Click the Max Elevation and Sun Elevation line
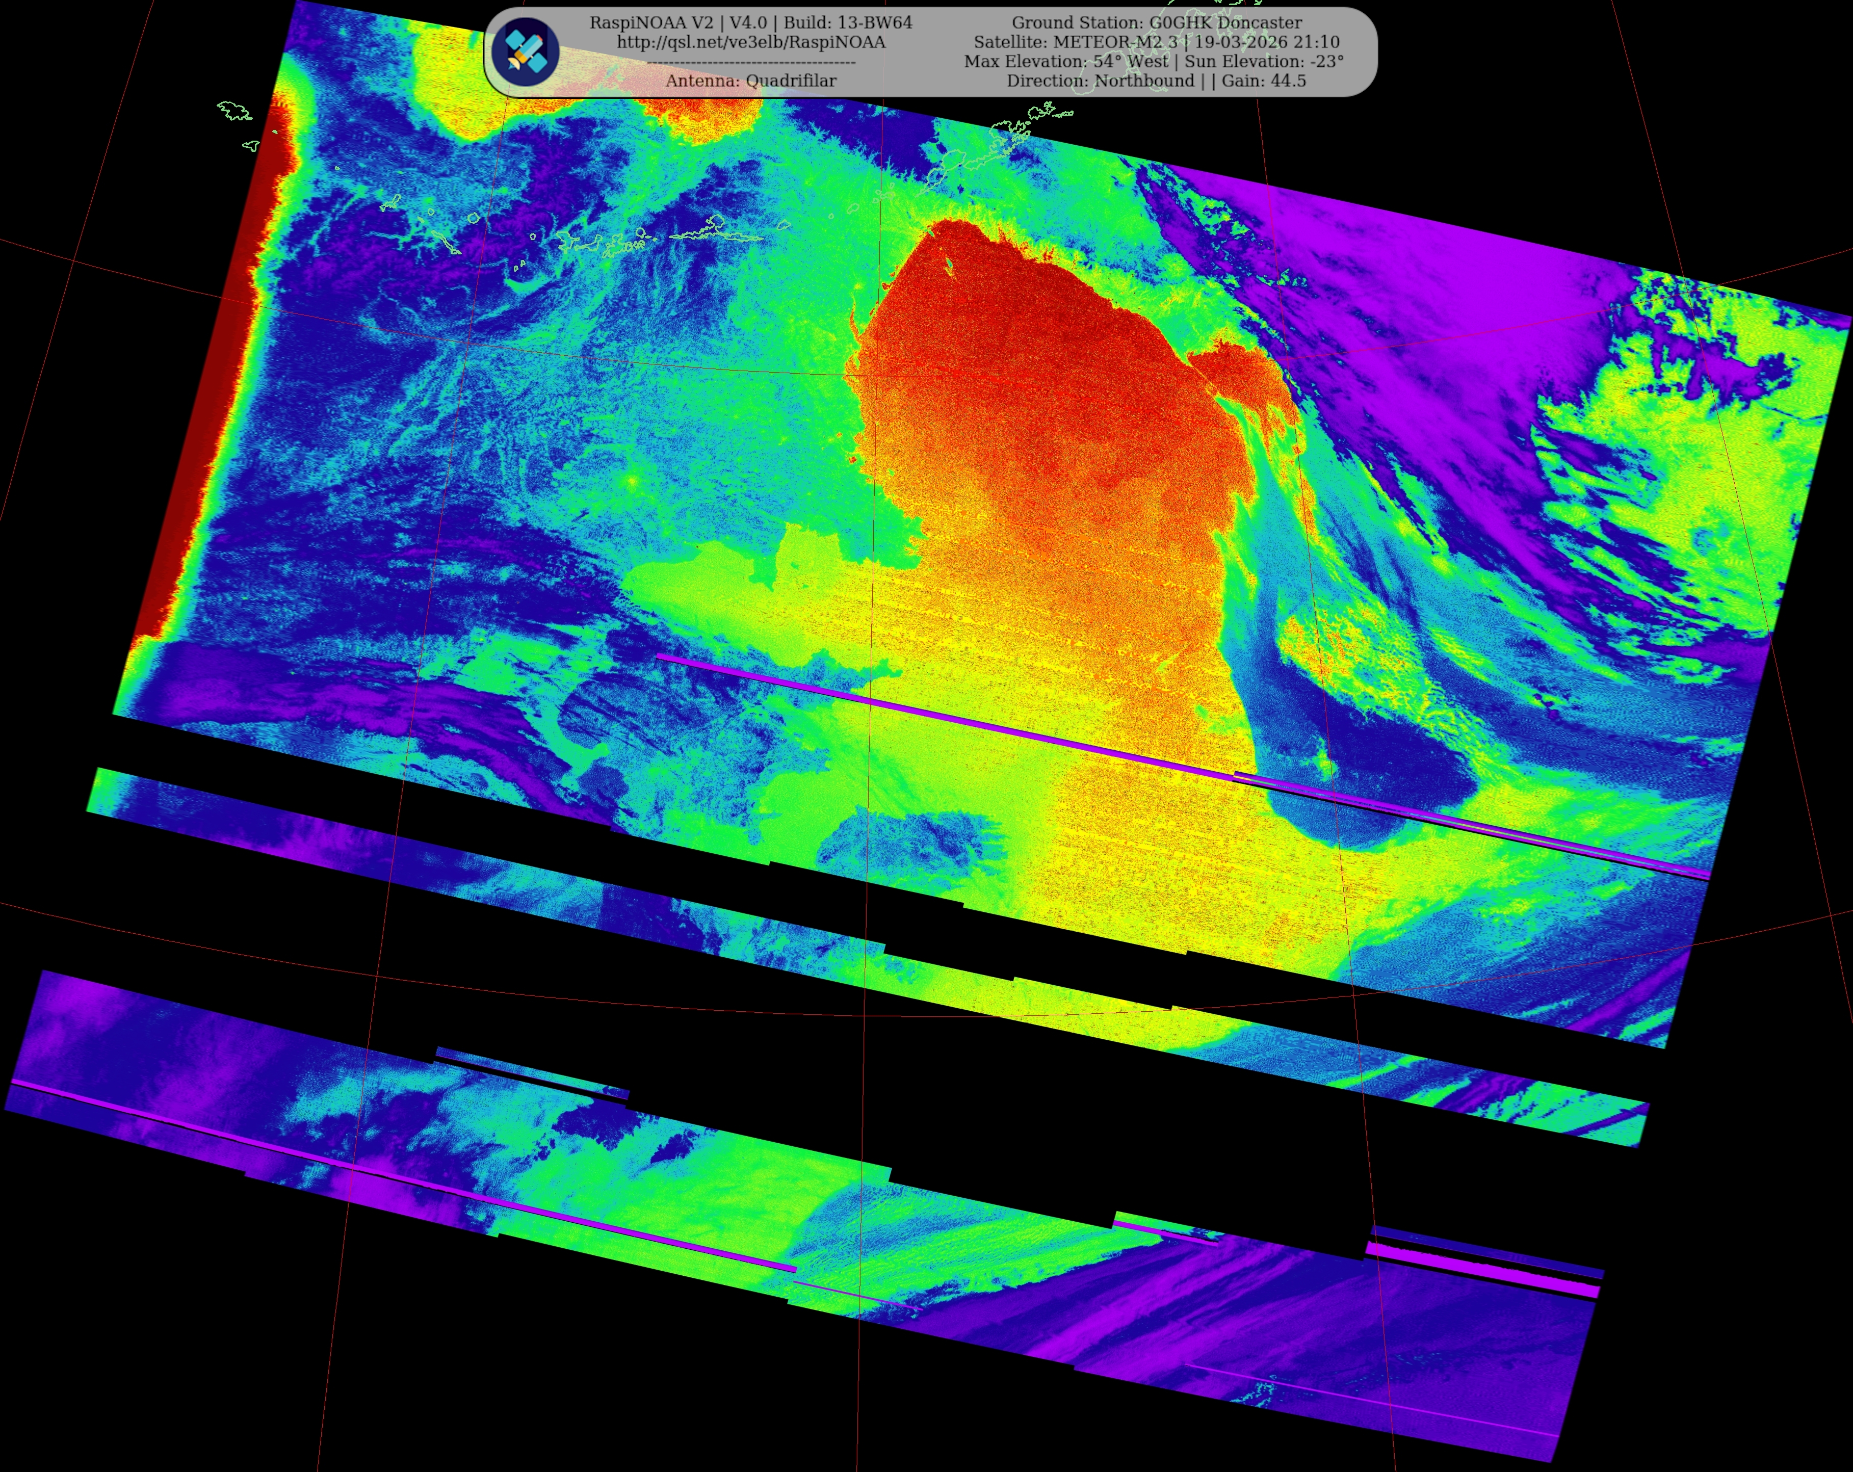The height and width of the screenshot is (1472, 1853). tap(1154, 61)
